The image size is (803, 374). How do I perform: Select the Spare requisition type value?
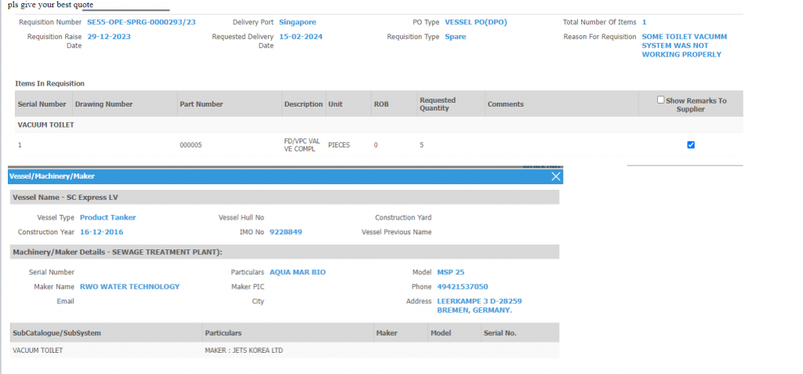[x=455, y=37]
